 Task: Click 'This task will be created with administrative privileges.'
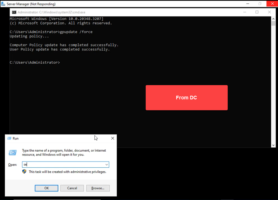click(x=68, y=172)
